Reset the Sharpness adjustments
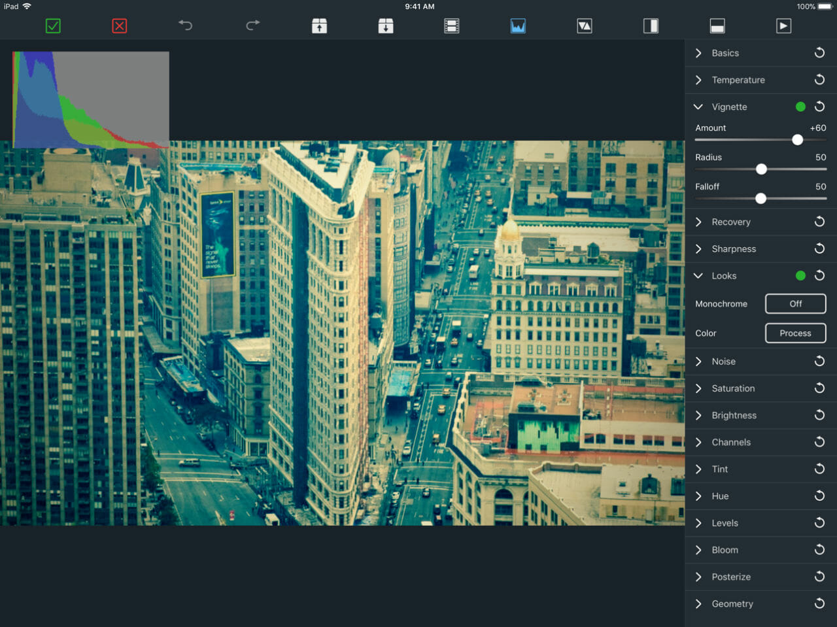Screen dimensions: 837x627 coord(819,248)
